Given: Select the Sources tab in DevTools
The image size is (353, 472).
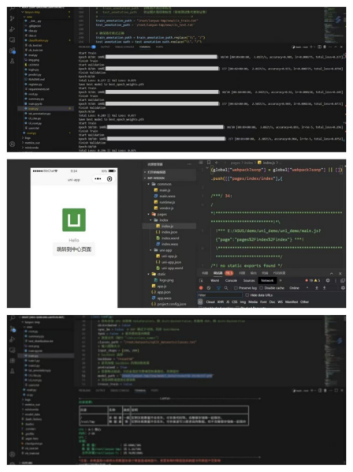Looking at the screenshot, I should 249,280.
